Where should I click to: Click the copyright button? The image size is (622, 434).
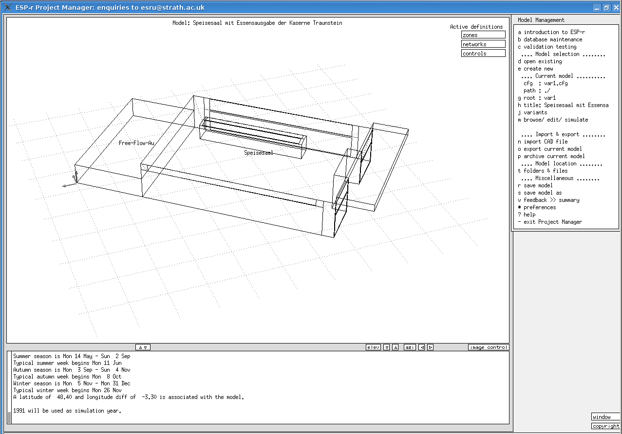coord(605,426)
